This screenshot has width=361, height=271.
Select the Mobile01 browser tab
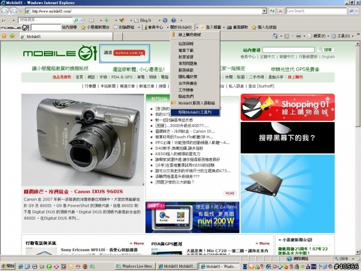click(x=66, y=36)
